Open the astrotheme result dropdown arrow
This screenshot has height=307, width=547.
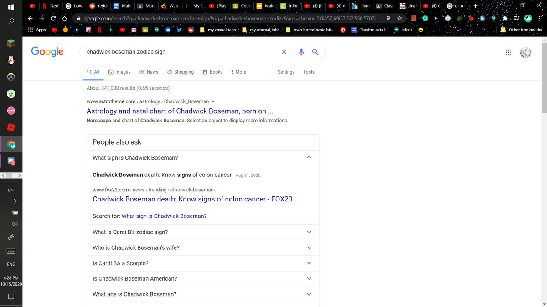coord(213,102)
